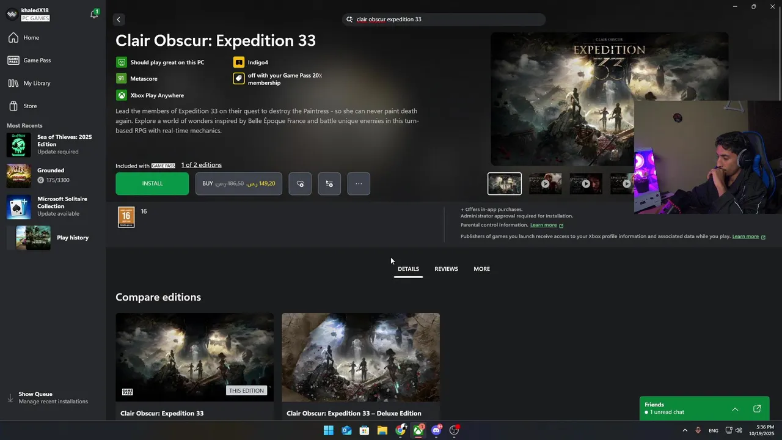
Task: Click the search magnifier icon
Action: click(x=350, y=20)
